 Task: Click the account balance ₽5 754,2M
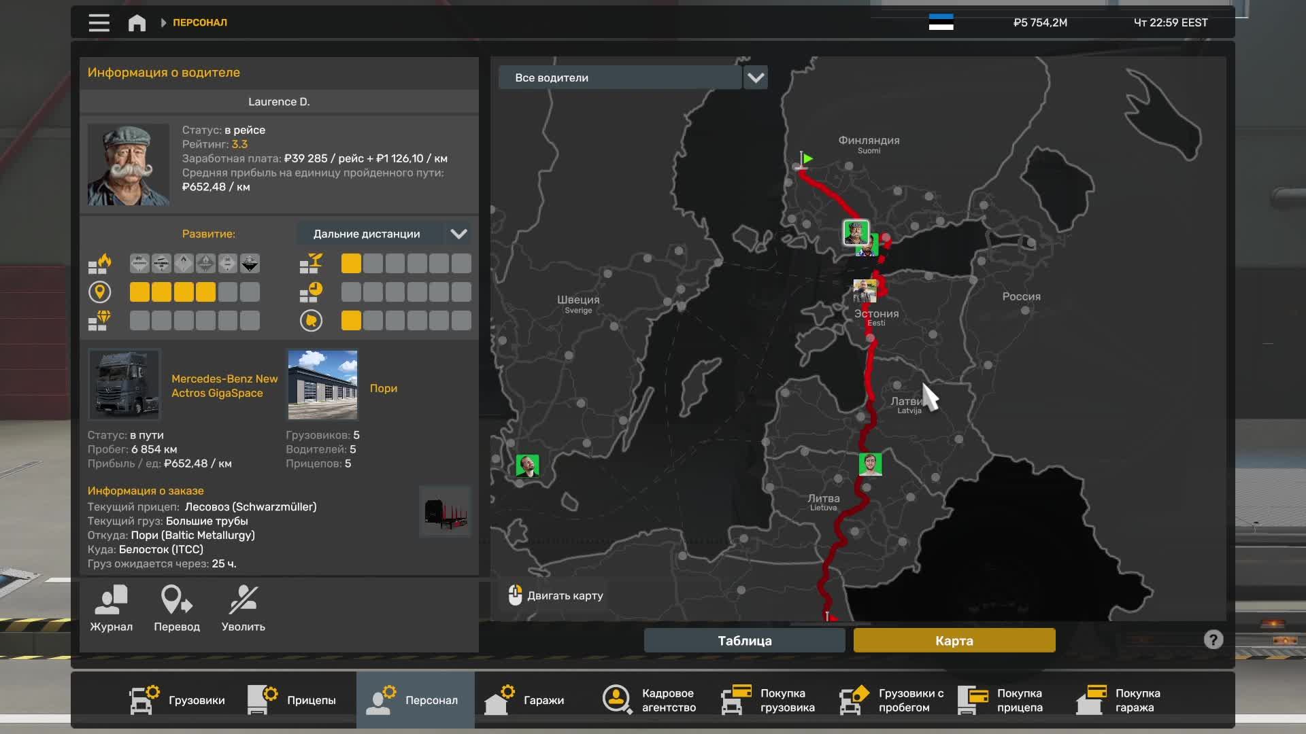[x=1040, y=22]
